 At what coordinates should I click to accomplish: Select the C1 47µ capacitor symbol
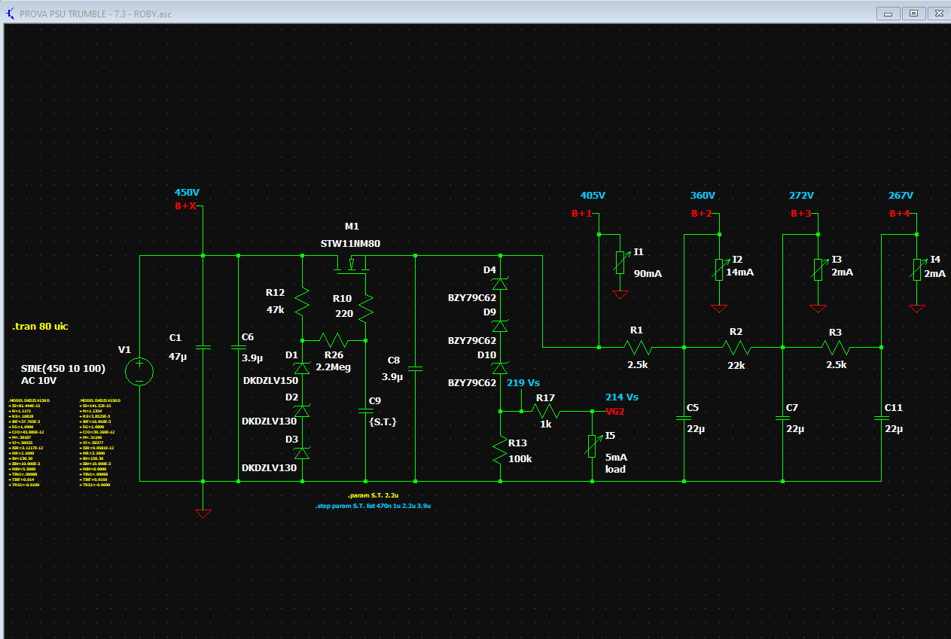(x=203, y=347)
